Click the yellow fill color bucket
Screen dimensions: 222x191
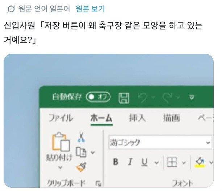point(200,162)
